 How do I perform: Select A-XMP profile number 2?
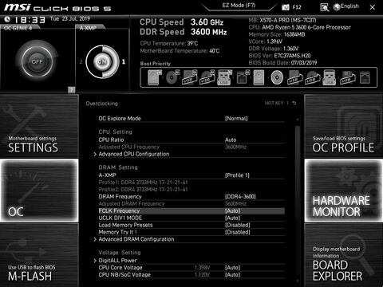click(x=81, y=61)
